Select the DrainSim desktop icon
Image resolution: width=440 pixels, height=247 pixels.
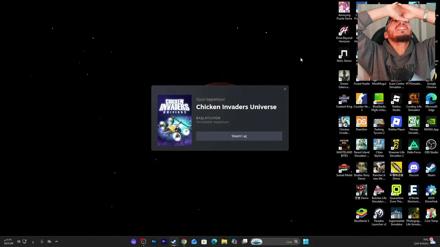click(x=362, y=124)
